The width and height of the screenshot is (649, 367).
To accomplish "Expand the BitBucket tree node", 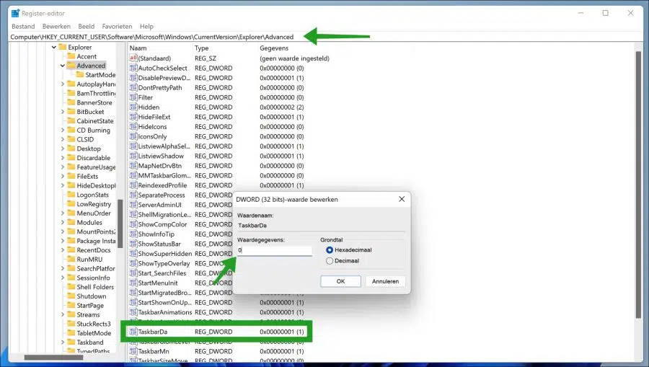I will click(63, 112).
